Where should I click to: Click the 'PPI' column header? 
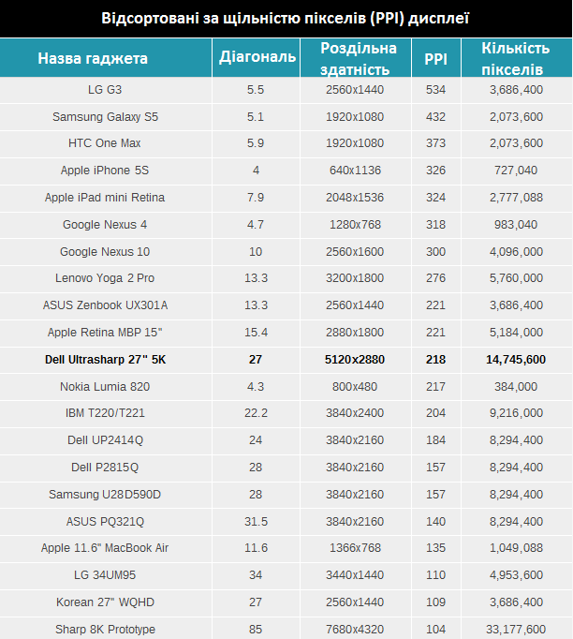435,58
